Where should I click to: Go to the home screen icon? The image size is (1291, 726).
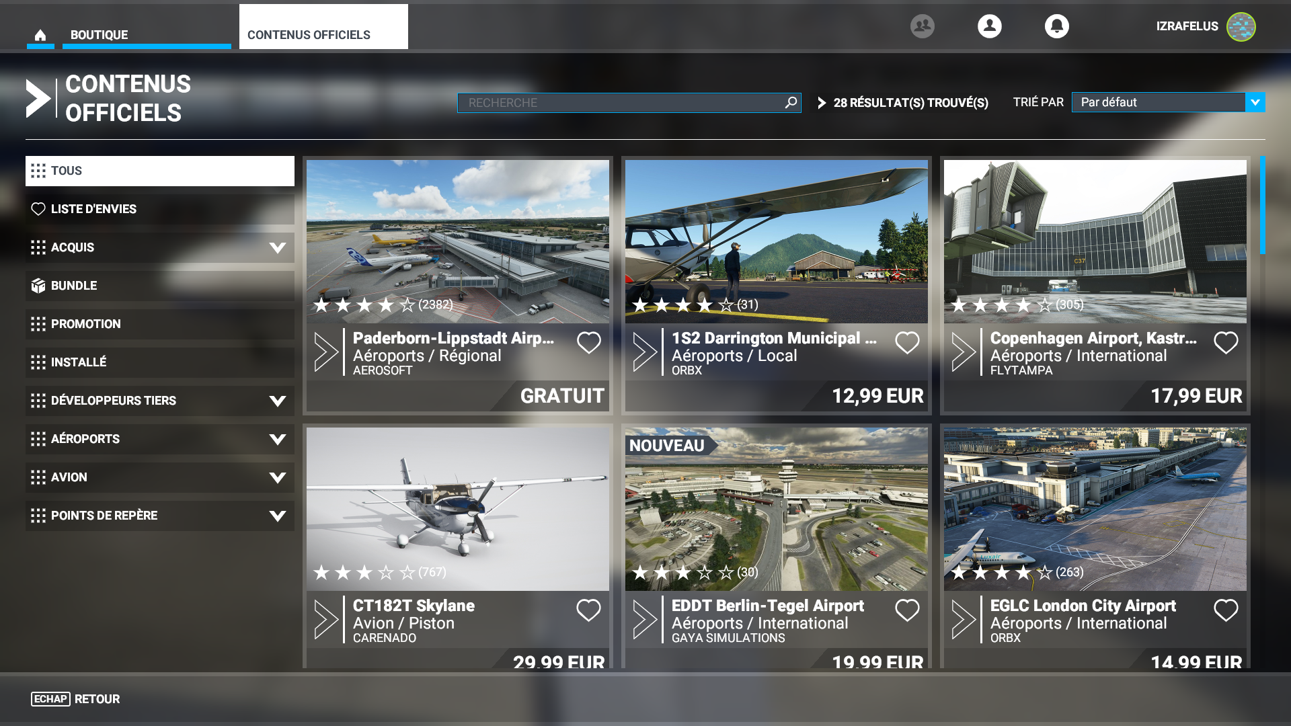(x=40, y=35)
